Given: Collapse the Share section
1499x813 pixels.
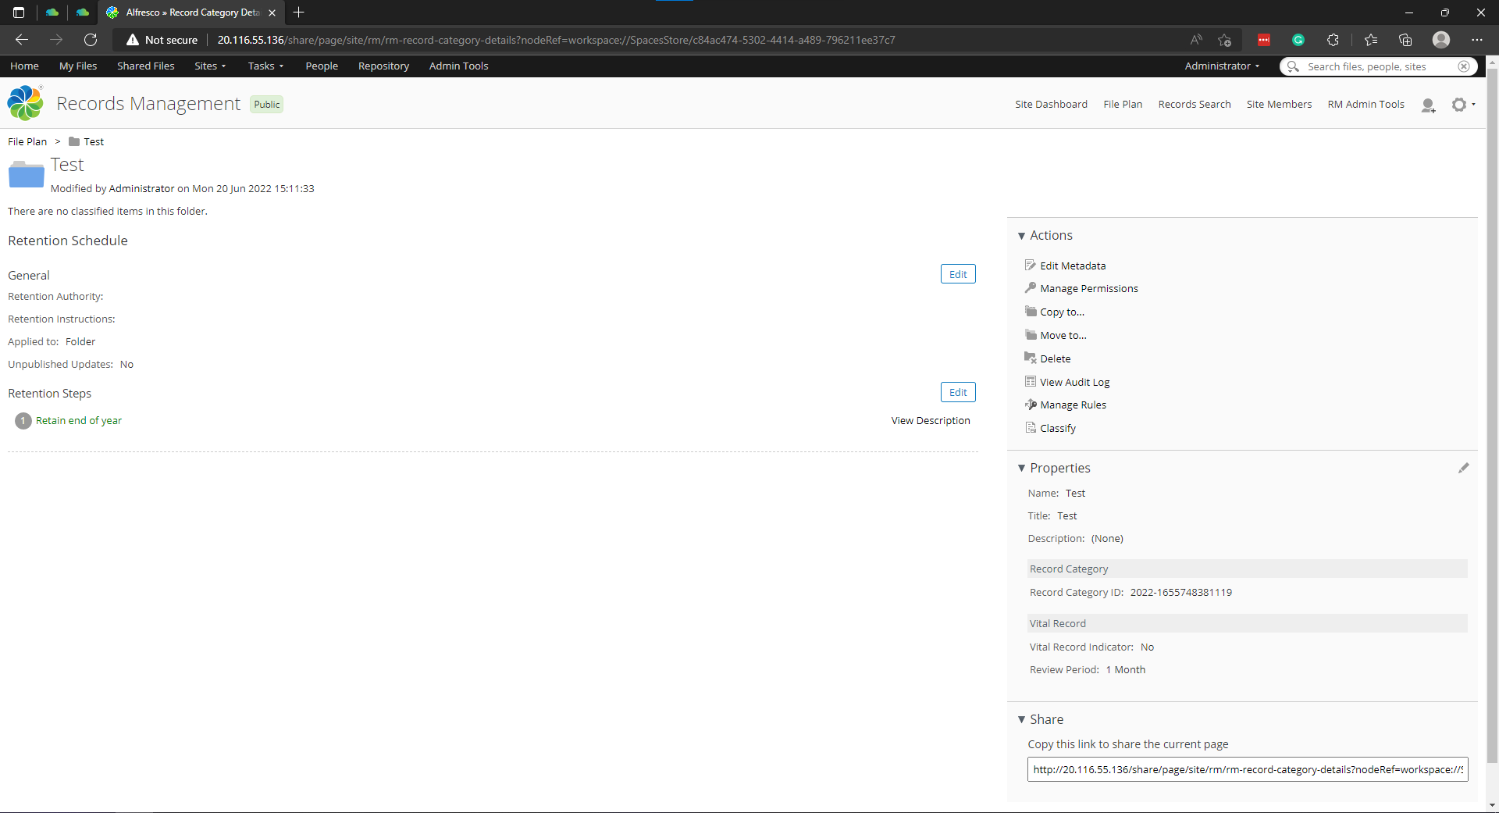Looking at the screenshot, I should pyautogui.click(x=1021, y=719).
